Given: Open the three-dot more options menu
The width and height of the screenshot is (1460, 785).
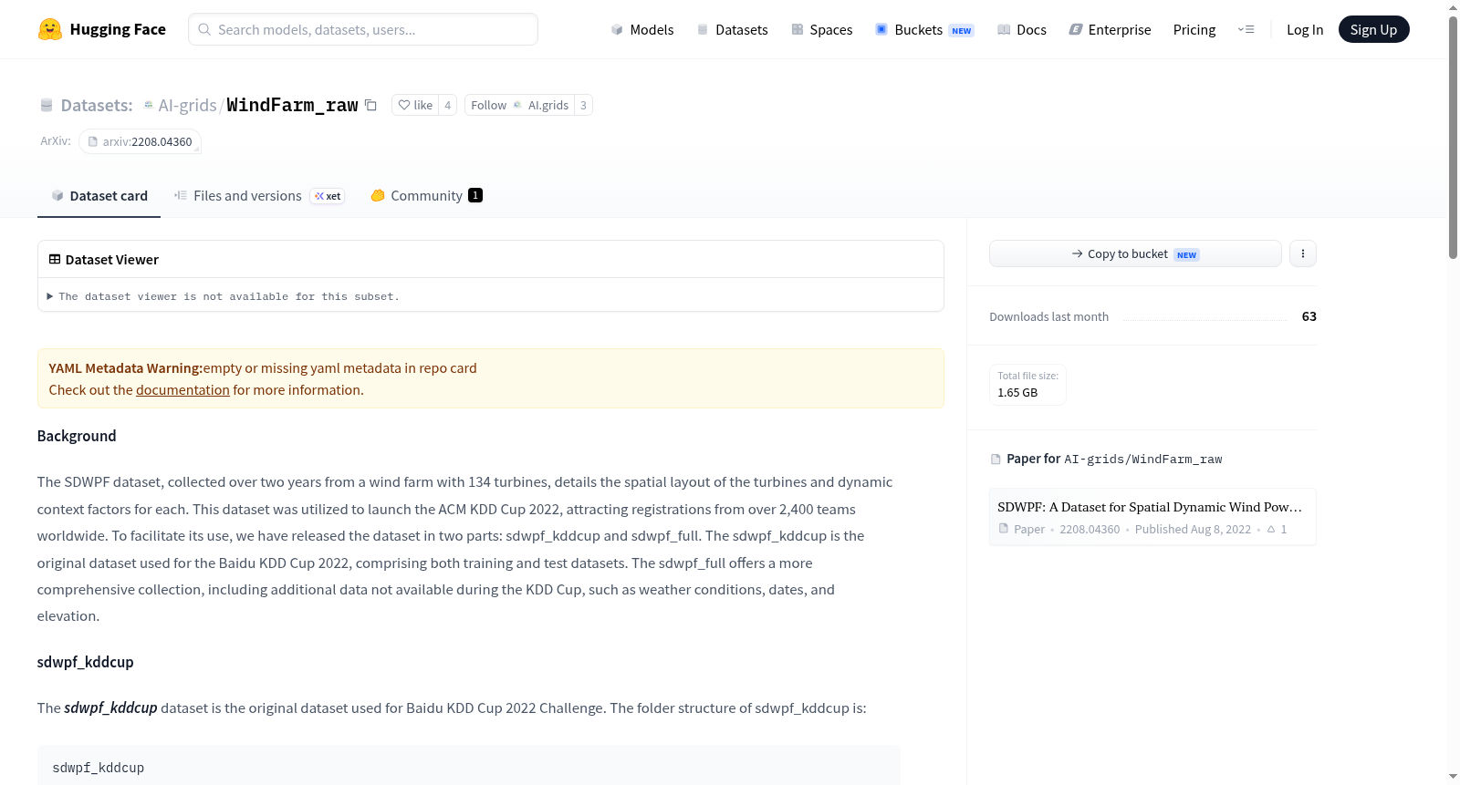Looking at the screenshot, I should pyautogui.click(x=1303, y=253).
